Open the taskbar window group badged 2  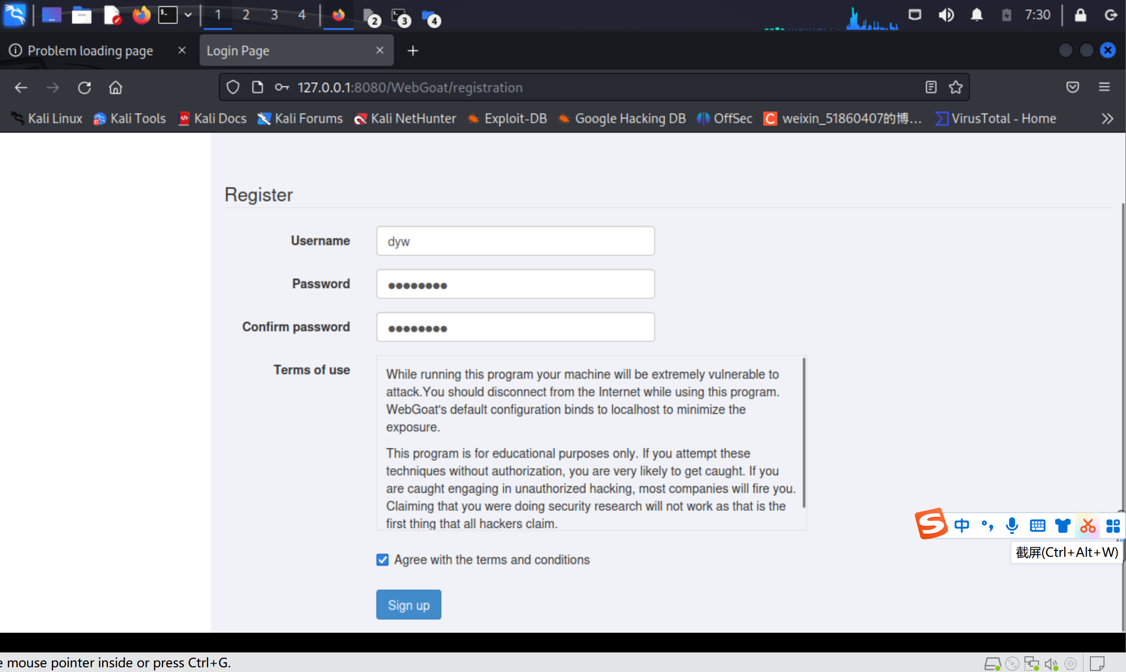(x=371, y=17)
